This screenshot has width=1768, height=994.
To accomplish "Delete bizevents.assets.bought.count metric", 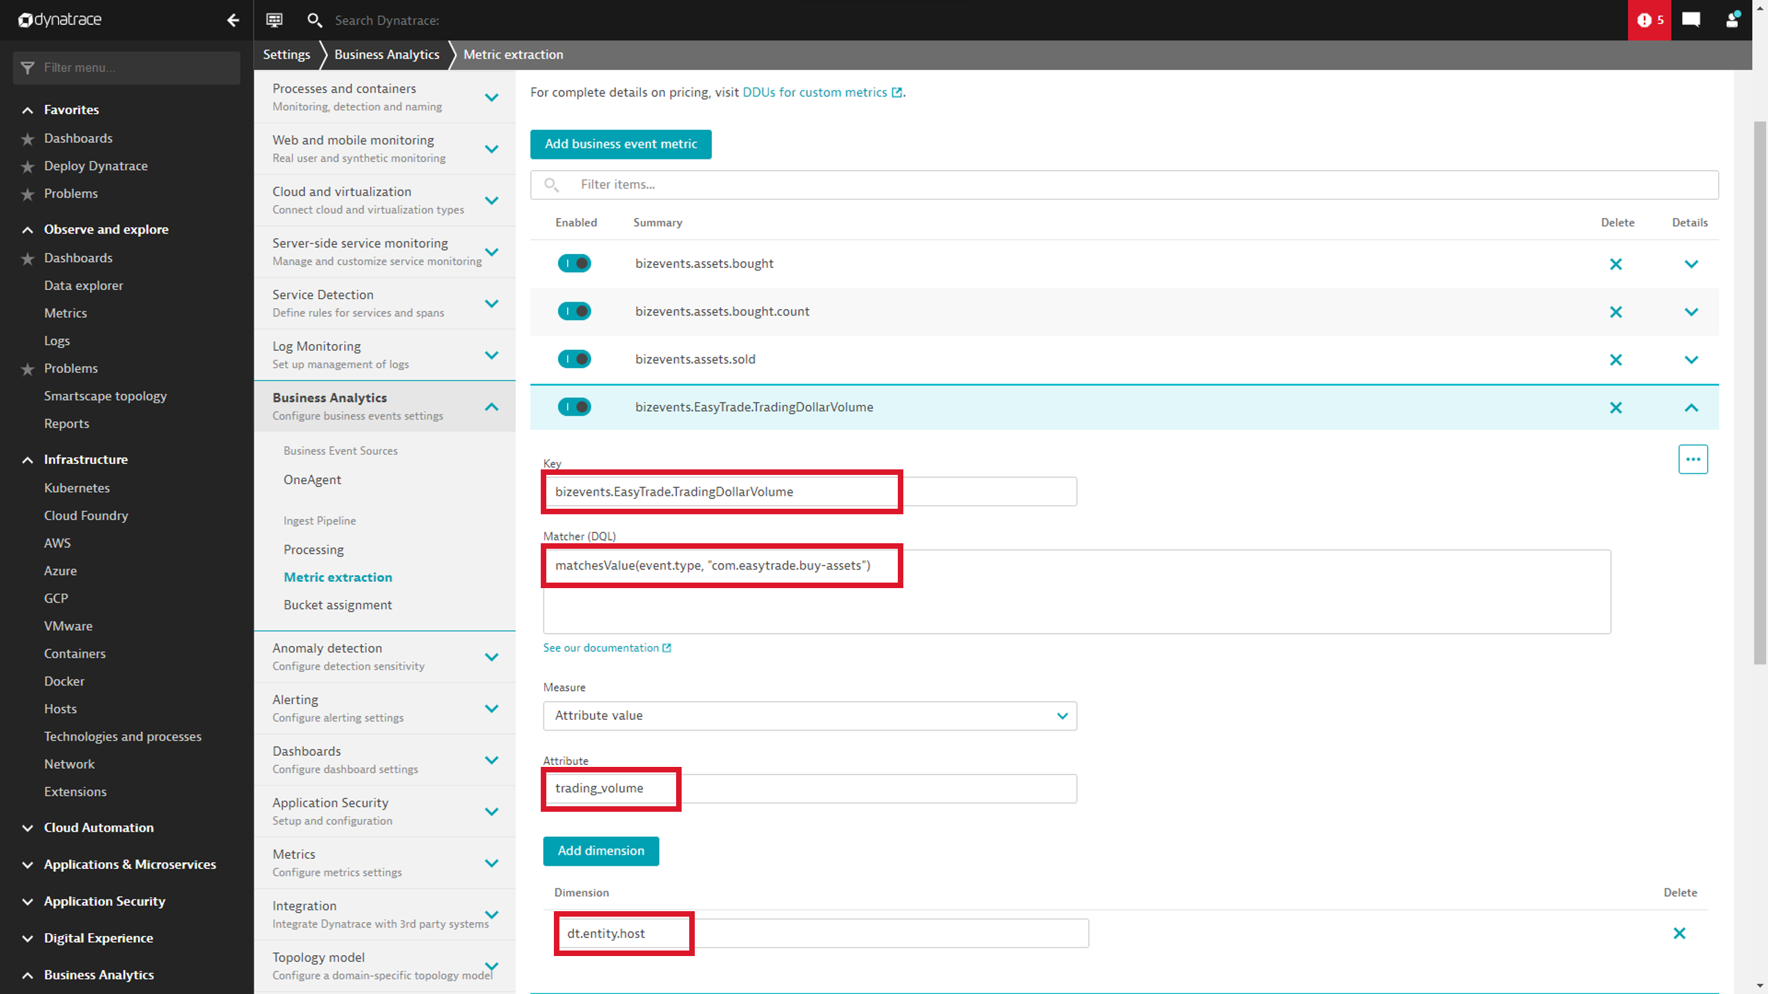I will click(1616, 312).
